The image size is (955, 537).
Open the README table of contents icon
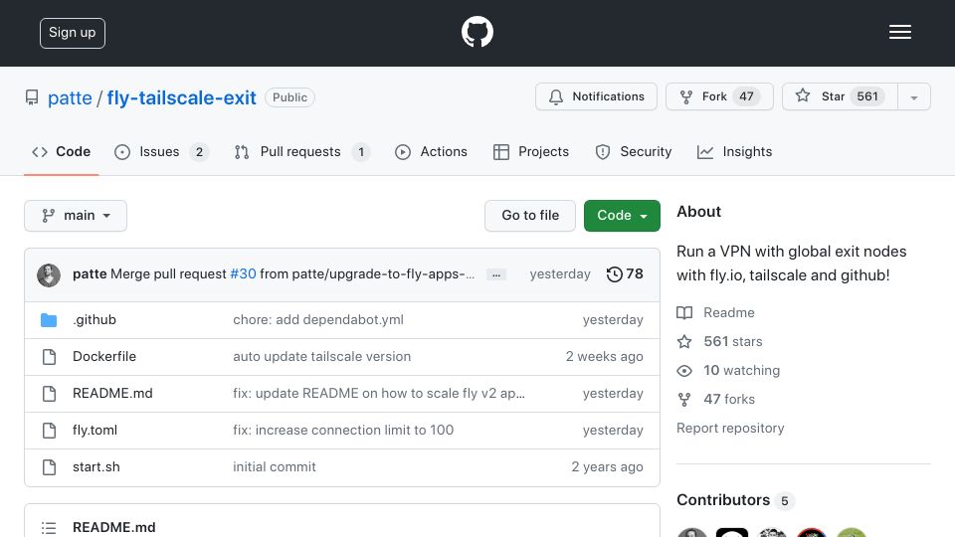point(49,528)
